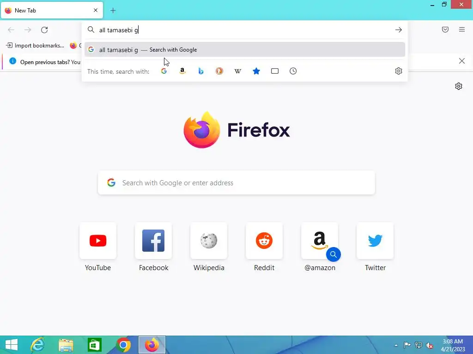Open Action Center flag icon
The height and width of the screenshot is (354, 473).
[407, 345]
